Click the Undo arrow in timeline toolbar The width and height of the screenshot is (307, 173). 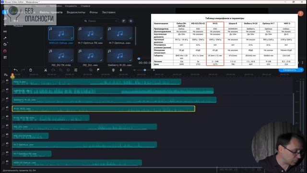(x=15, y=70)
